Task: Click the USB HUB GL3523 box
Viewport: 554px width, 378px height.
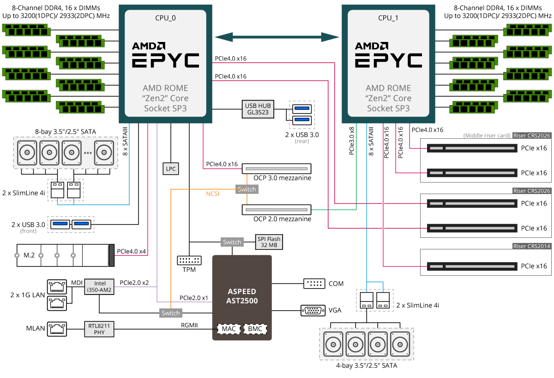Action: (x=257, y=109)
